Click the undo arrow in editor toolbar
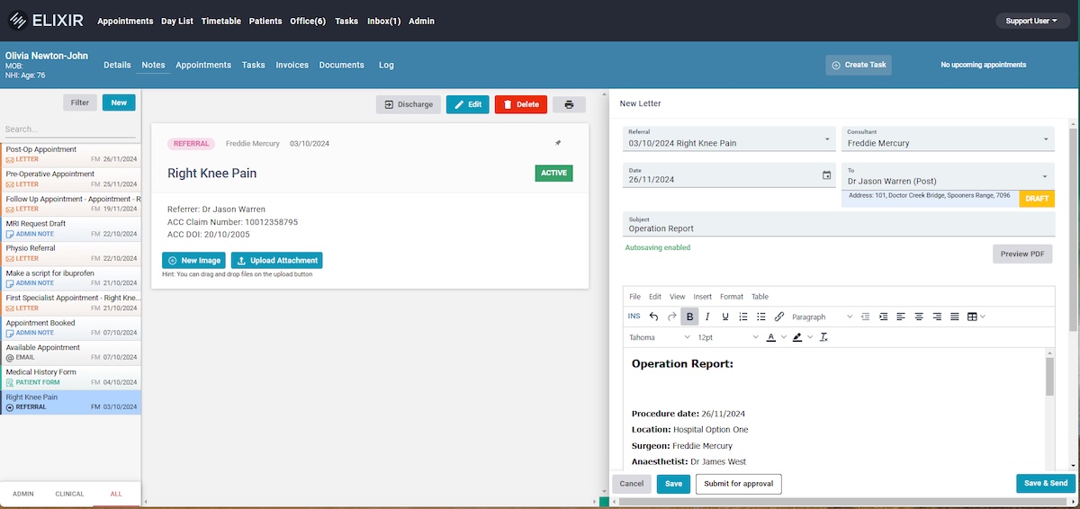 (x=653, y=317)
